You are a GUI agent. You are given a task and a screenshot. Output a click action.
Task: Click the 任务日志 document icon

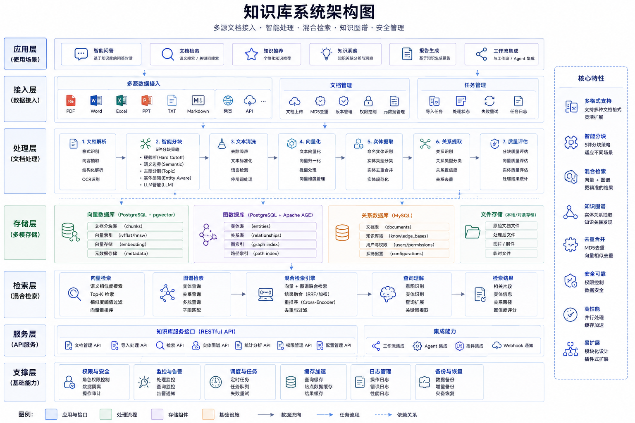click(x=518, y=101)
